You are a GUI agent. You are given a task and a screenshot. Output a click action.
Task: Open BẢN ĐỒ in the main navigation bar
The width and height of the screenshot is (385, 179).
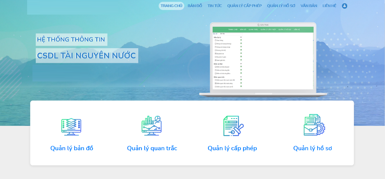pos(195,6)
